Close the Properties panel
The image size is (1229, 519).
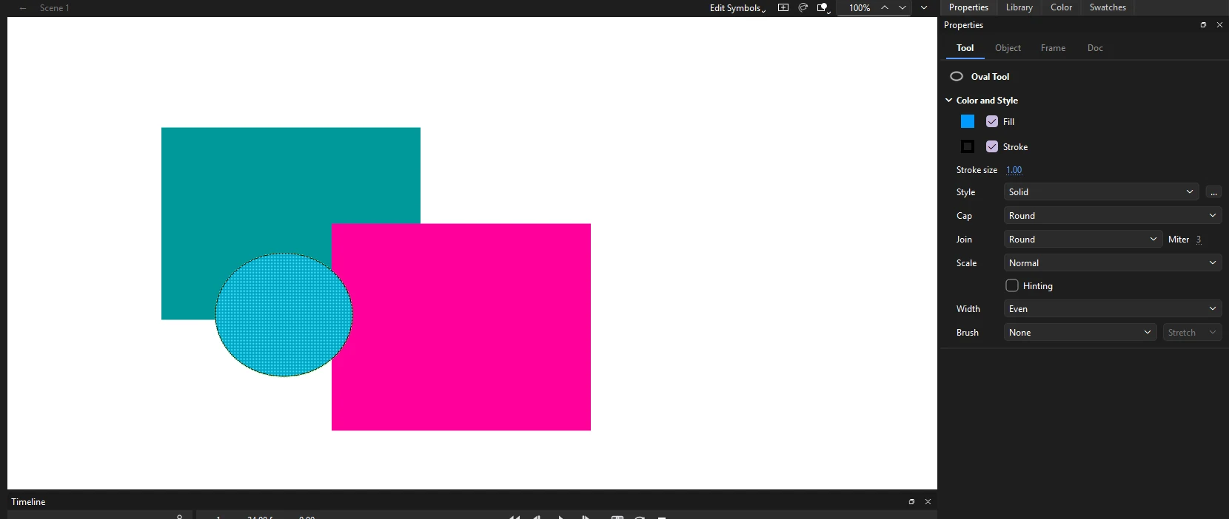(1219, 25)
